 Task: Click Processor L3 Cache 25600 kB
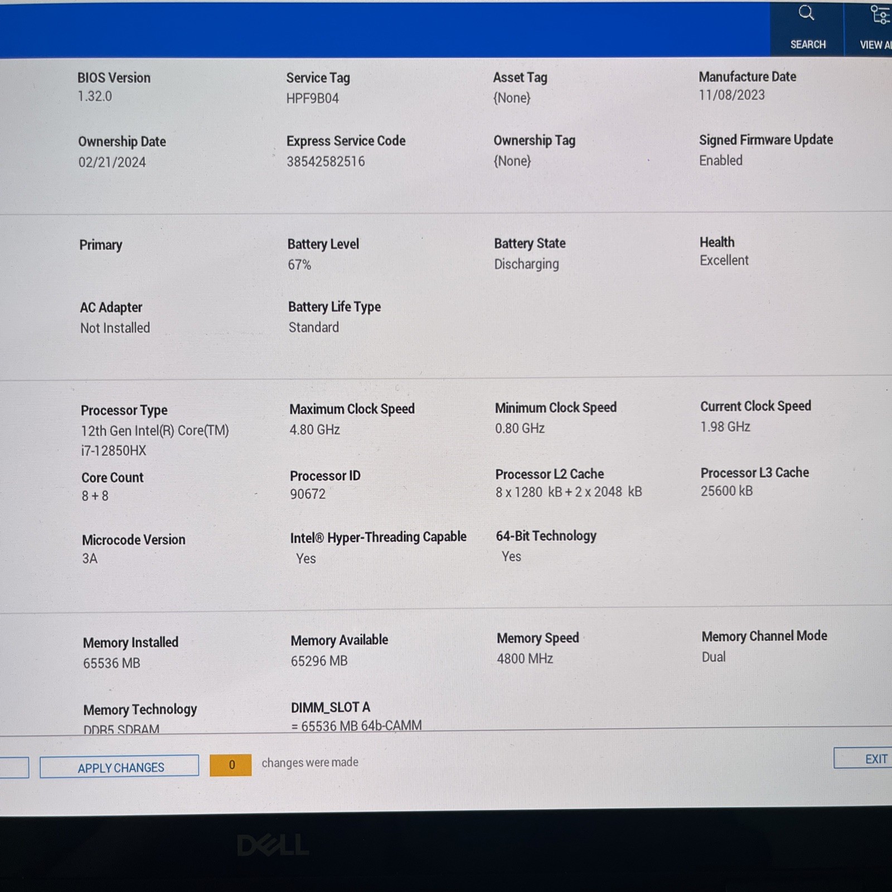coord(727,491)
